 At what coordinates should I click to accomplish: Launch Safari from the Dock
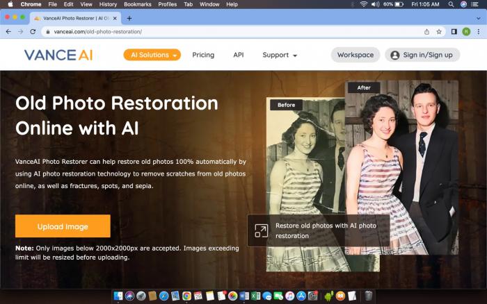pos(163,296)
